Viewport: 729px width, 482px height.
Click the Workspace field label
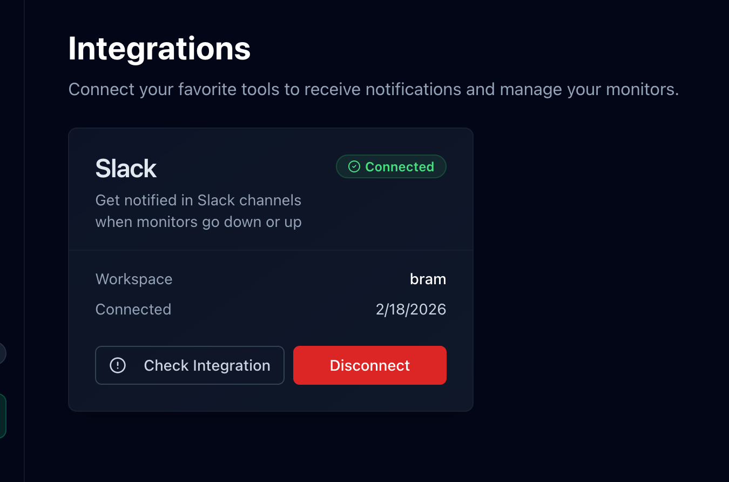[x=134, y=279]
